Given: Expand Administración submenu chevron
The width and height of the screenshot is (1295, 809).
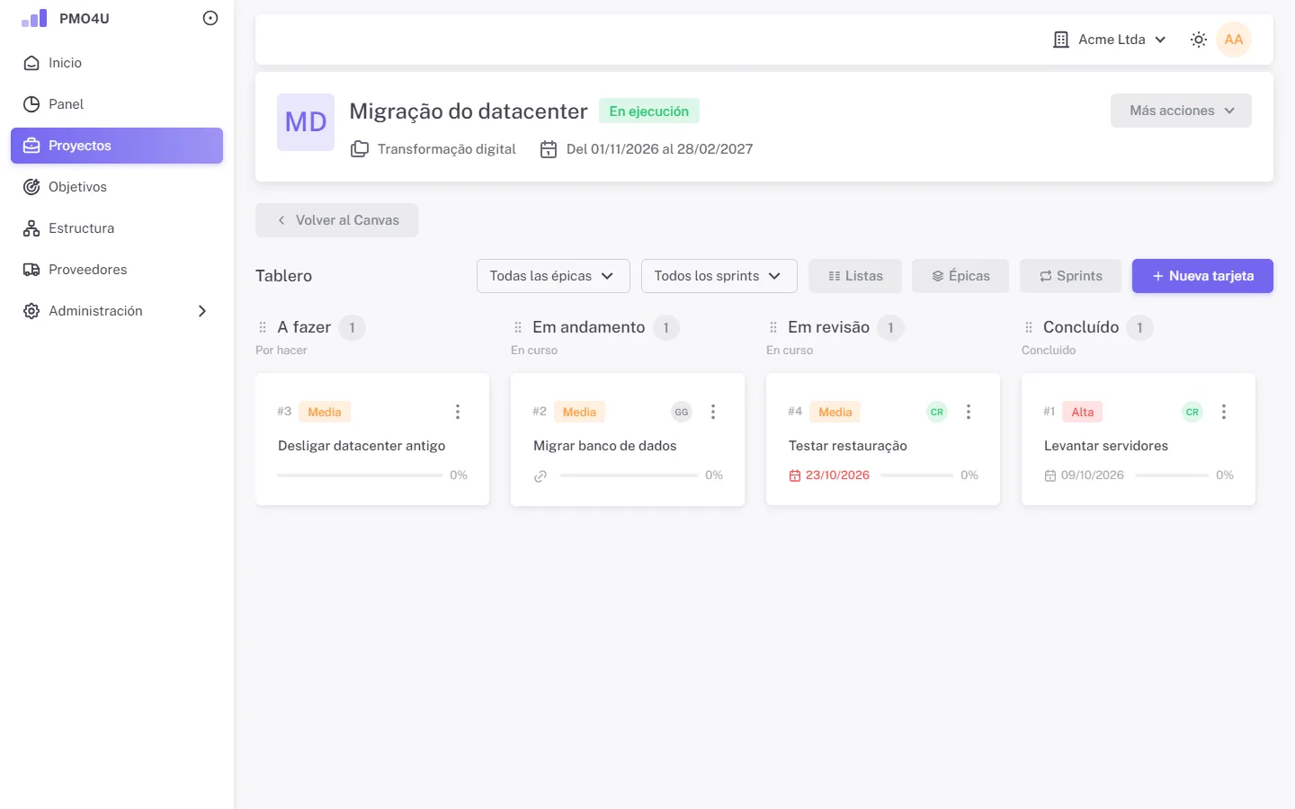Looking at the screenshot, I should [x=202, y=311].
